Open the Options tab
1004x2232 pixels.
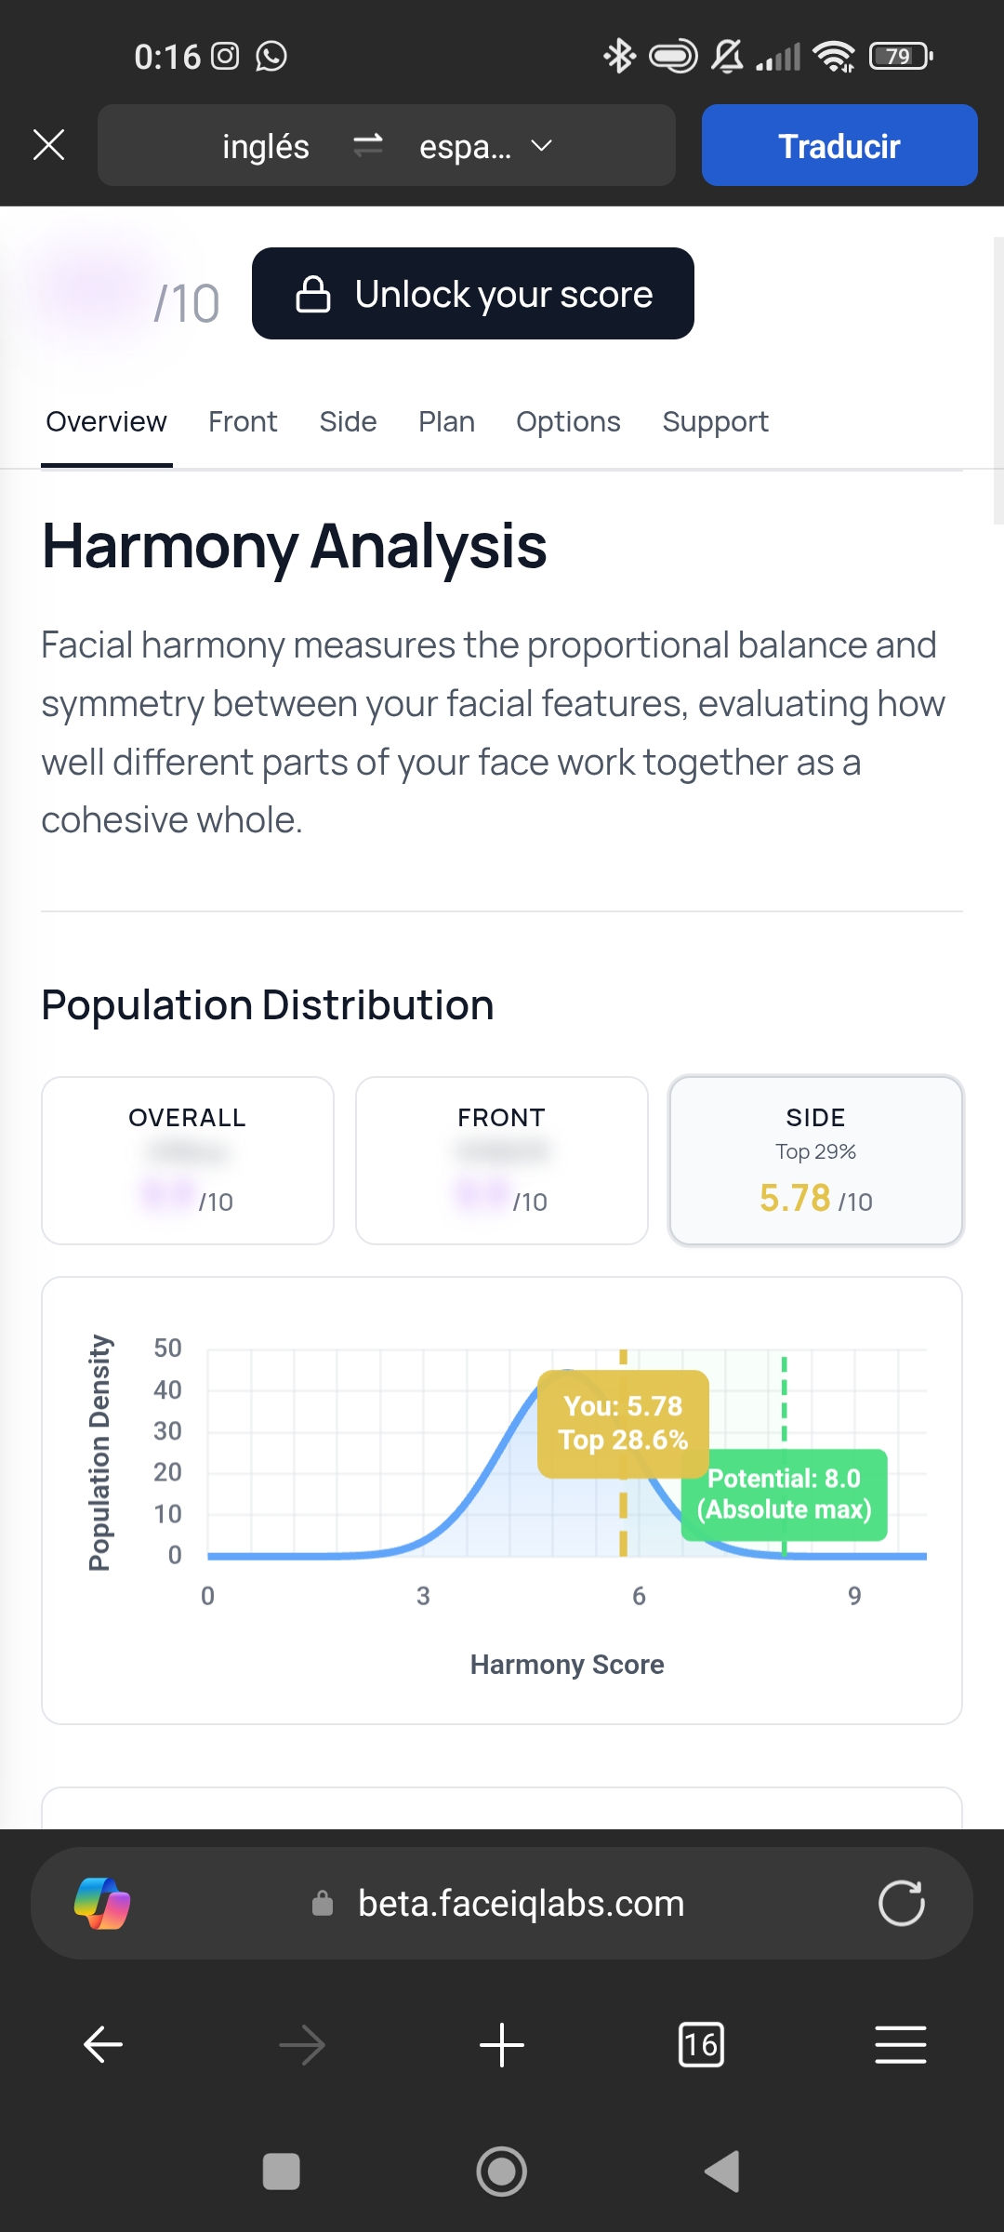(x=568, y=422)
